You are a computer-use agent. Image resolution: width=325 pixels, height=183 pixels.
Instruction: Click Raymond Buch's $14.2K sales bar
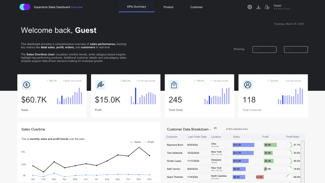(x=243, y=145)
